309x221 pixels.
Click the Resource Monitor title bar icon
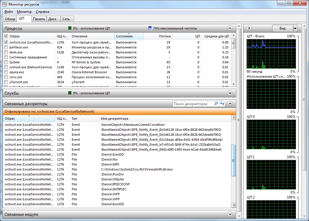(x=5, y=4)
